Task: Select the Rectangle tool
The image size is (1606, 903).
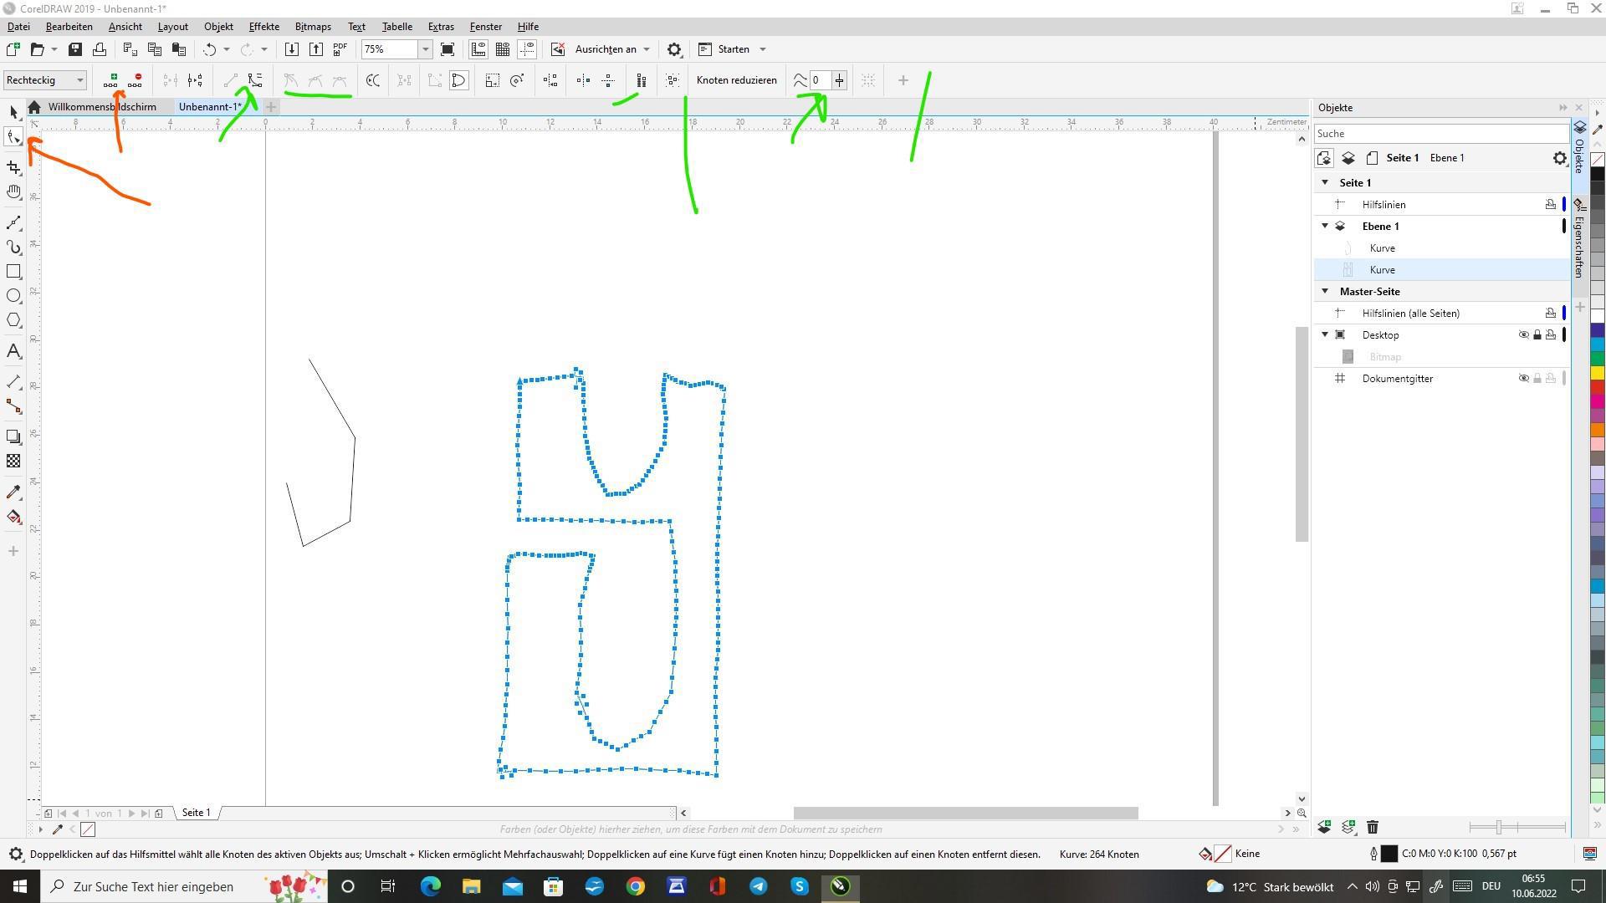Action: [13, 272]
